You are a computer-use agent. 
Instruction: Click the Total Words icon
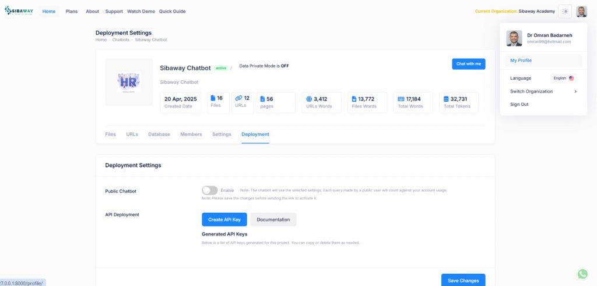point(401,99)
